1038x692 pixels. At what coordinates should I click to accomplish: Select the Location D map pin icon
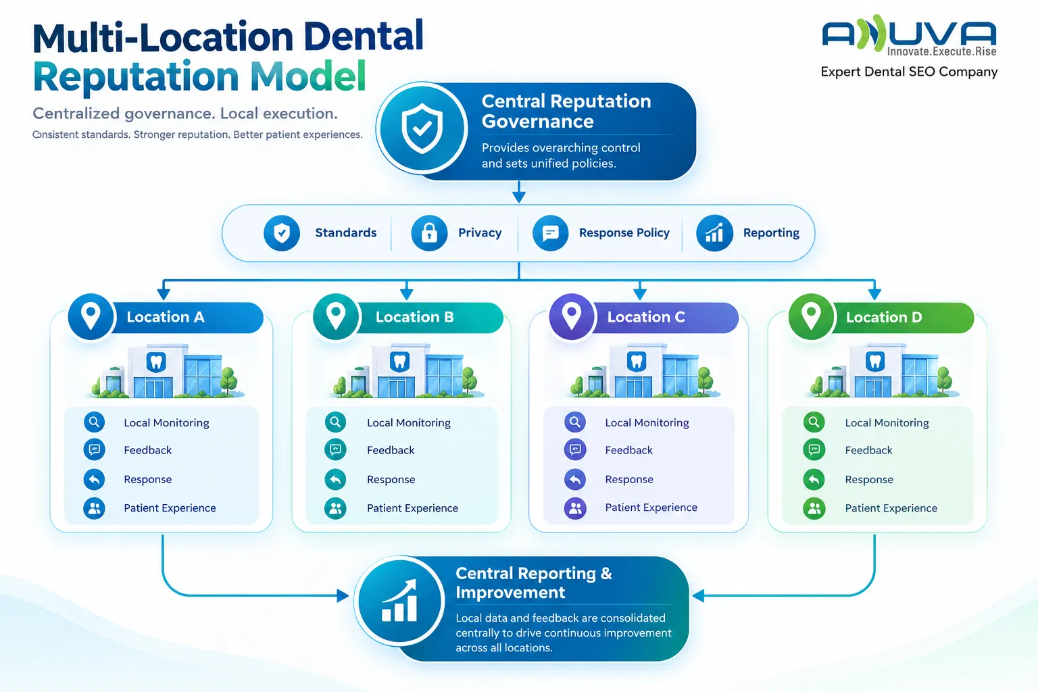(x=811, y=316)
